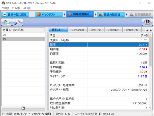Click the drive free space status entry

[x=95, y=114]
